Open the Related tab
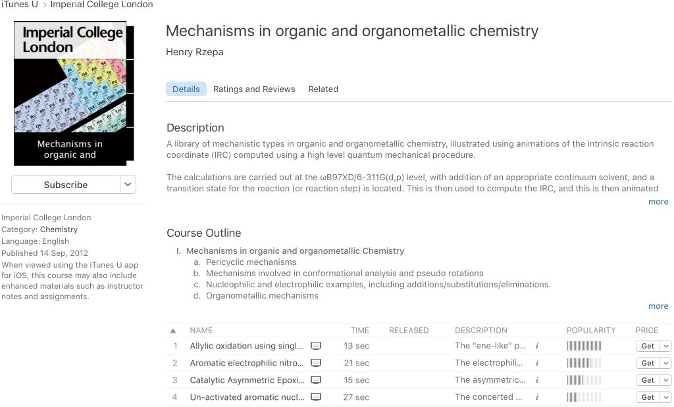Viewport: 674px width, 407px height. tap(323, 89)
